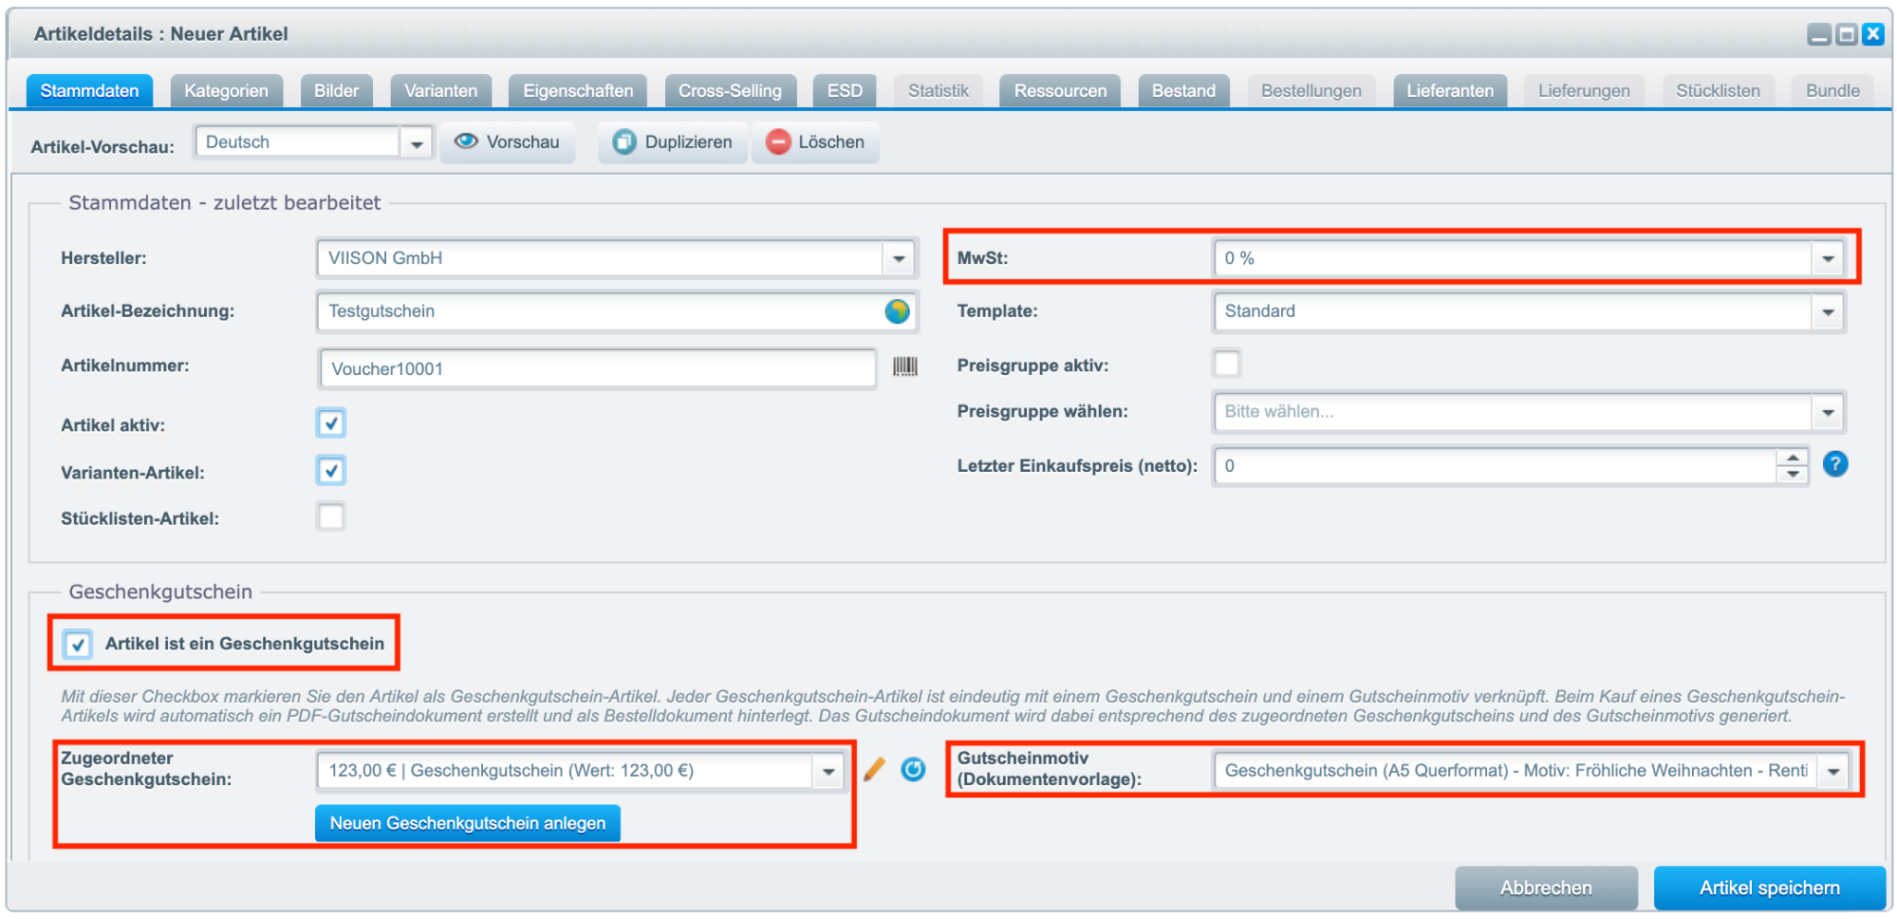Save with Artikel speichern button

[x=1769, y=888]
